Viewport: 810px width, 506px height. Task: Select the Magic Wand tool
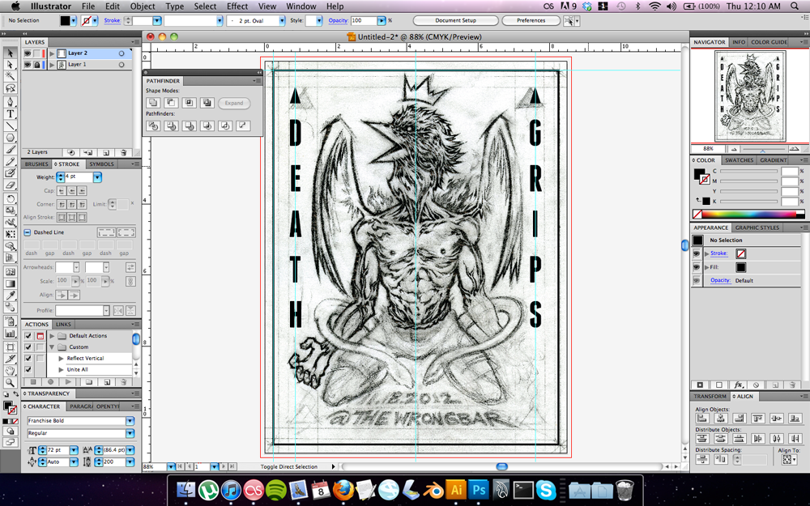[x=11, y=76]
